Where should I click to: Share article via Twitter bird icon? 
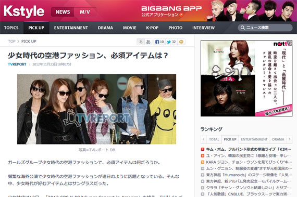pyautogui.click(x=169, y=42)
